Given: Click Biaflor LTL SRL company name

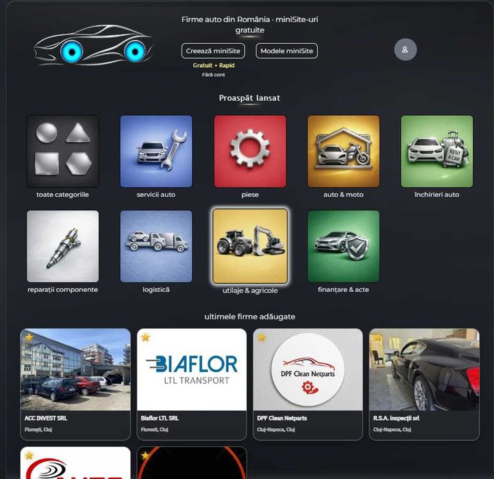Looking at the screenshot, I should coord(160,418).
